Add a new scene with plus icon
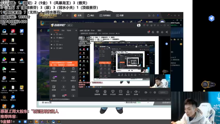Viewport: 220px width, 124px height. click(76, 30)
